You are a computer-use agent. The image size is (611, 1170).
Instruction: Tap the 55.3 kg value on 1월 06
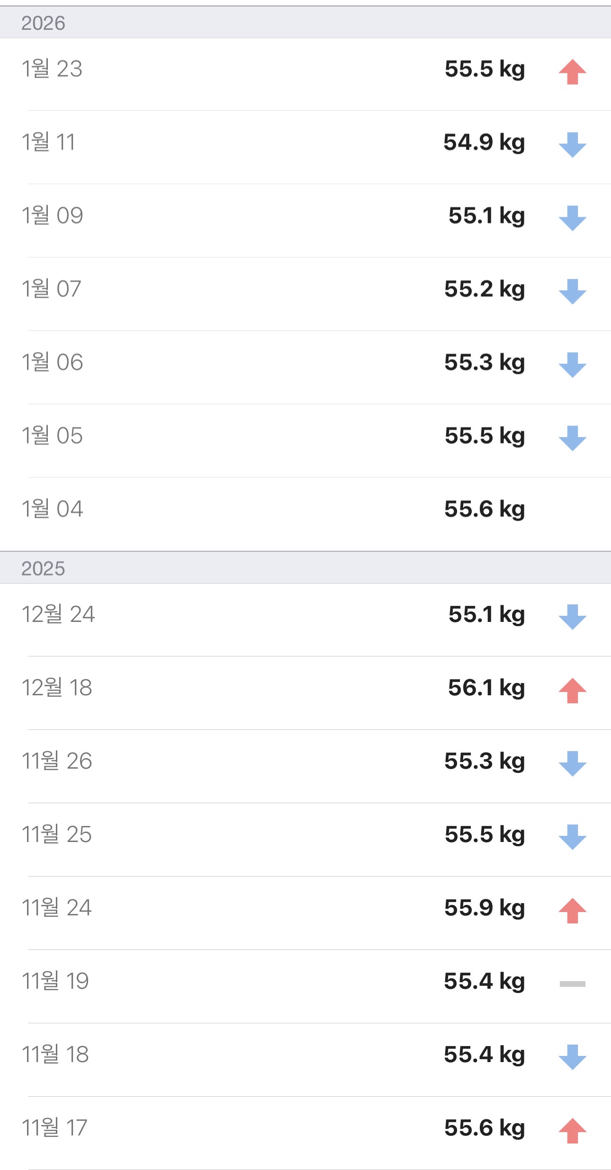coord(484,363)
